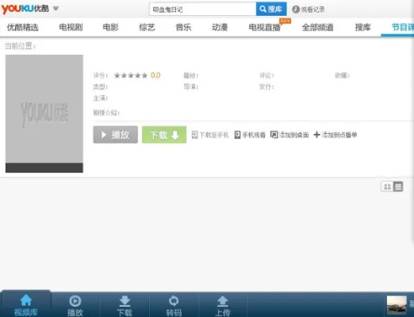Go to the 电影 tab
Viewport: 414px width, 317px height.
tap(110, 27)
